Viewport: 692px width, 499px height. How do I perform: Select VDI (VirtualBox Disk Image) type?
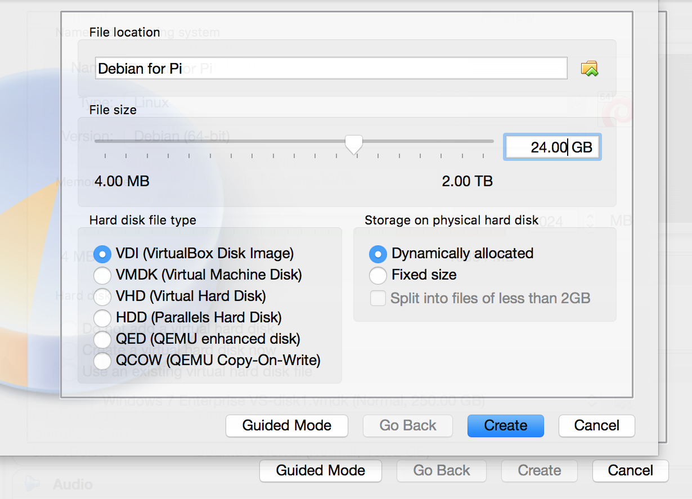pos(102,254)
